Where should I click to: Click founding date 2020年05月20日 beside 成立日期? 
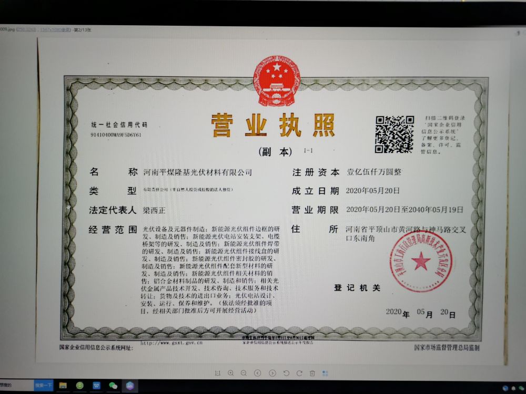[x=373, y=191]
